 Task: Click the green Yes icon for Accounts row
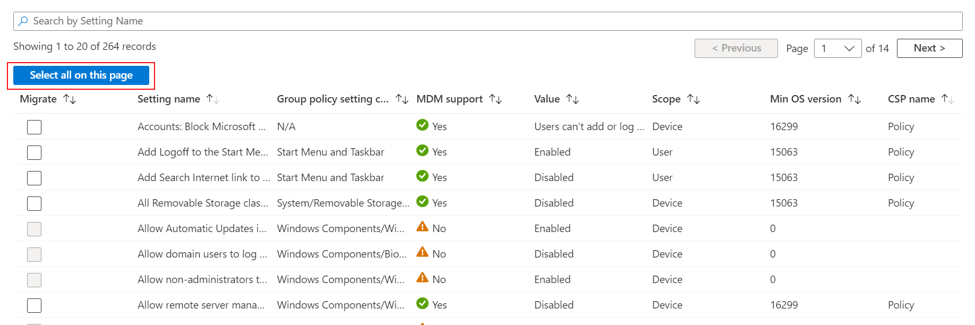tap(423, 125)
